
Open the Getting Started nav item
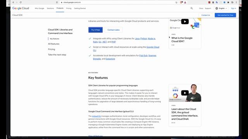click(80, 8)
